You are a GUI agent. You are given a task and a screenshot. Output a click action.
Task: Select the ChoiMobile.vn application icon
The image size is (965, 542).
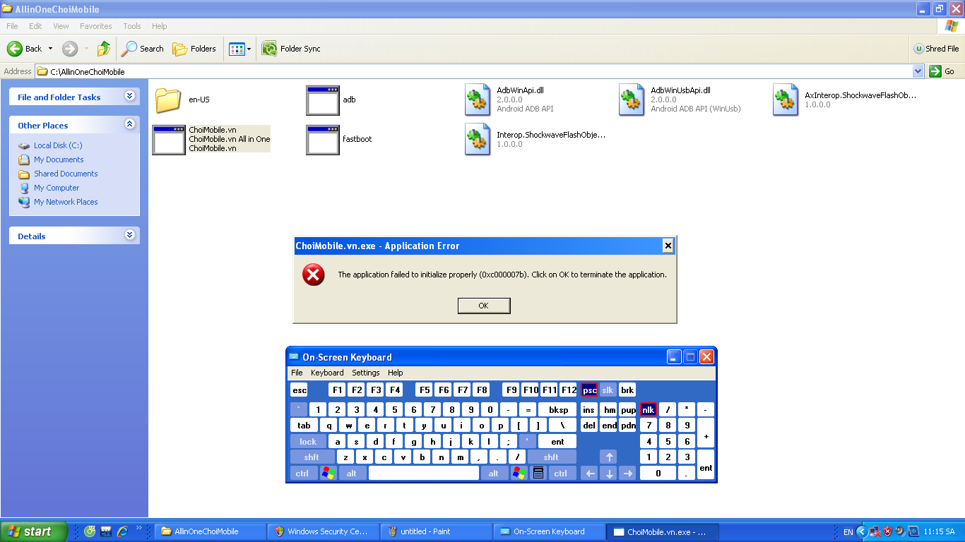[x=169, y=140]
